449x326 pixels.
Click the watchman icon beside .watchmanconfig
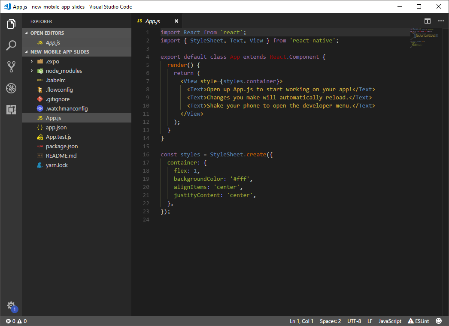pyautogui.click(x=40, y=108)
